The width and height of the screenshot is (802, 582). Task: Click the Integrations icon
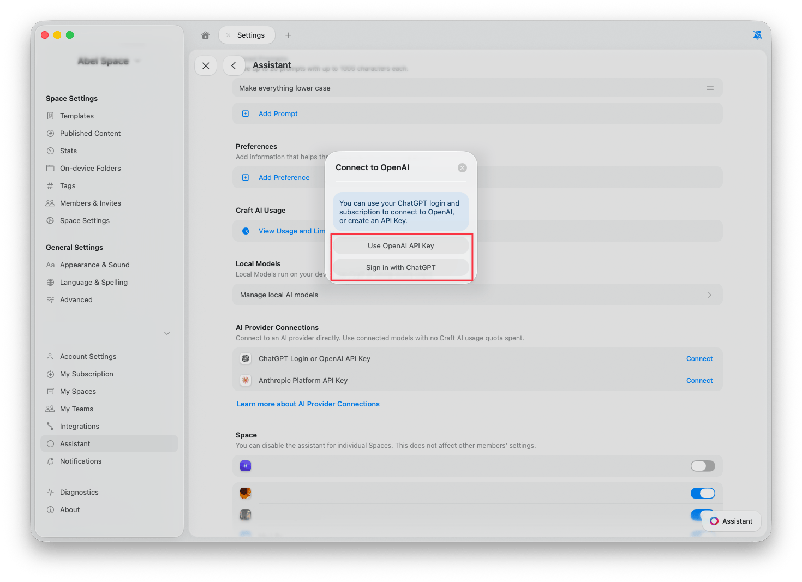[50, 426]
